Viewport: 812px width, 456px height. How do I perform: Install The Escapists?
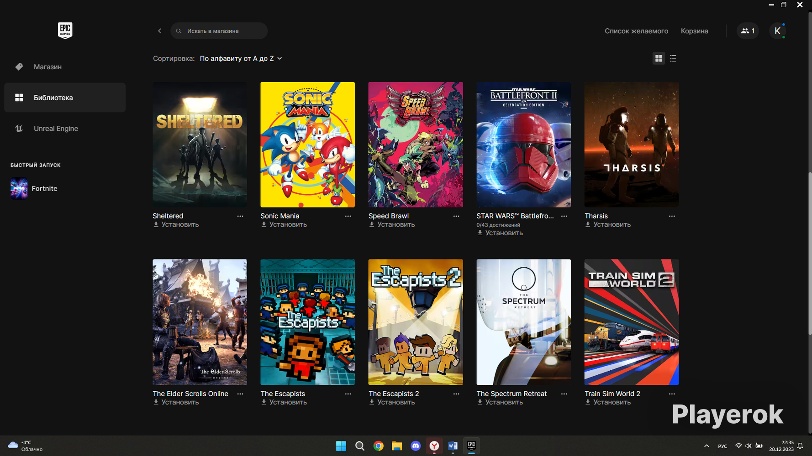click(284, 402)
